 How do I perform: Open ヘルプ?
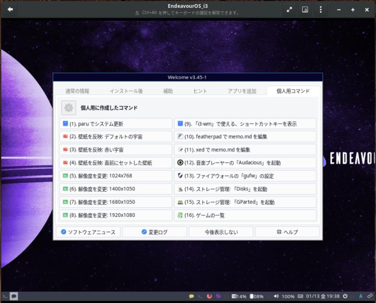click(287, 232)
